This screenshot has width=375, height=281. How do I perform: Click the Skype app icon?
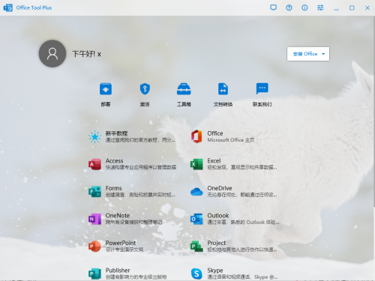point(196,274)
